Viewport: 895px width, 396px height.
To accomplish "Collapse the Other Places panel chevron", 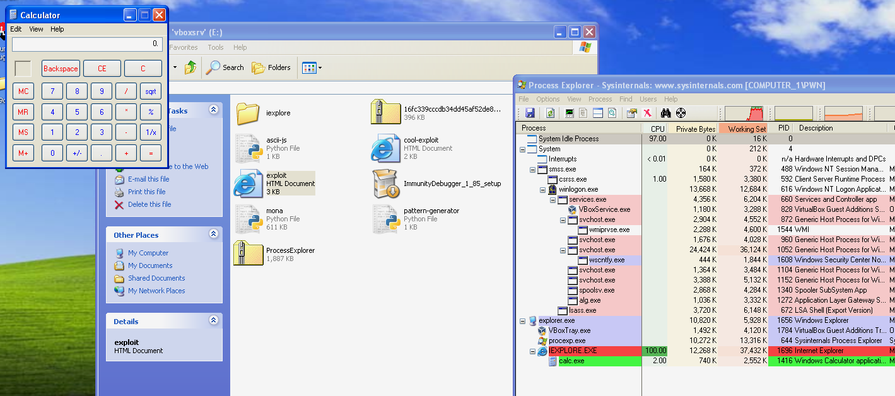I will (213, 234).
